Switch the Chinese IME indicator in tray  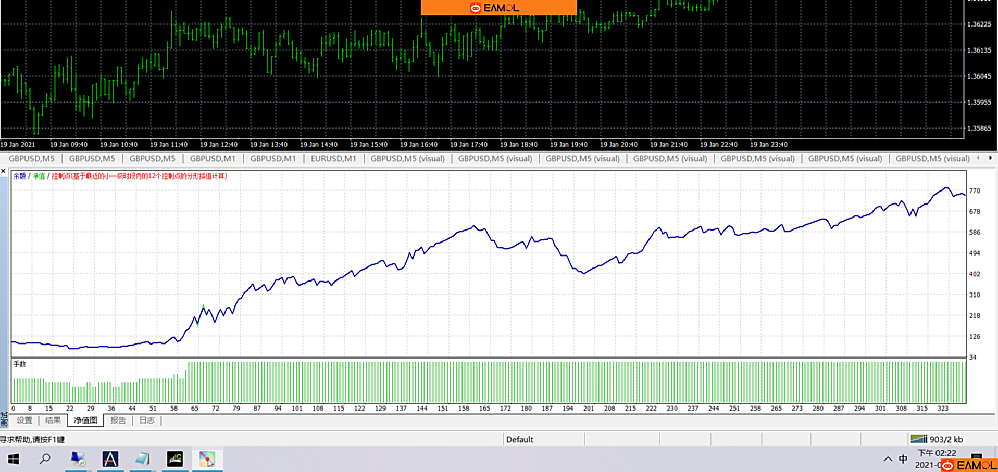coord(903,459)
